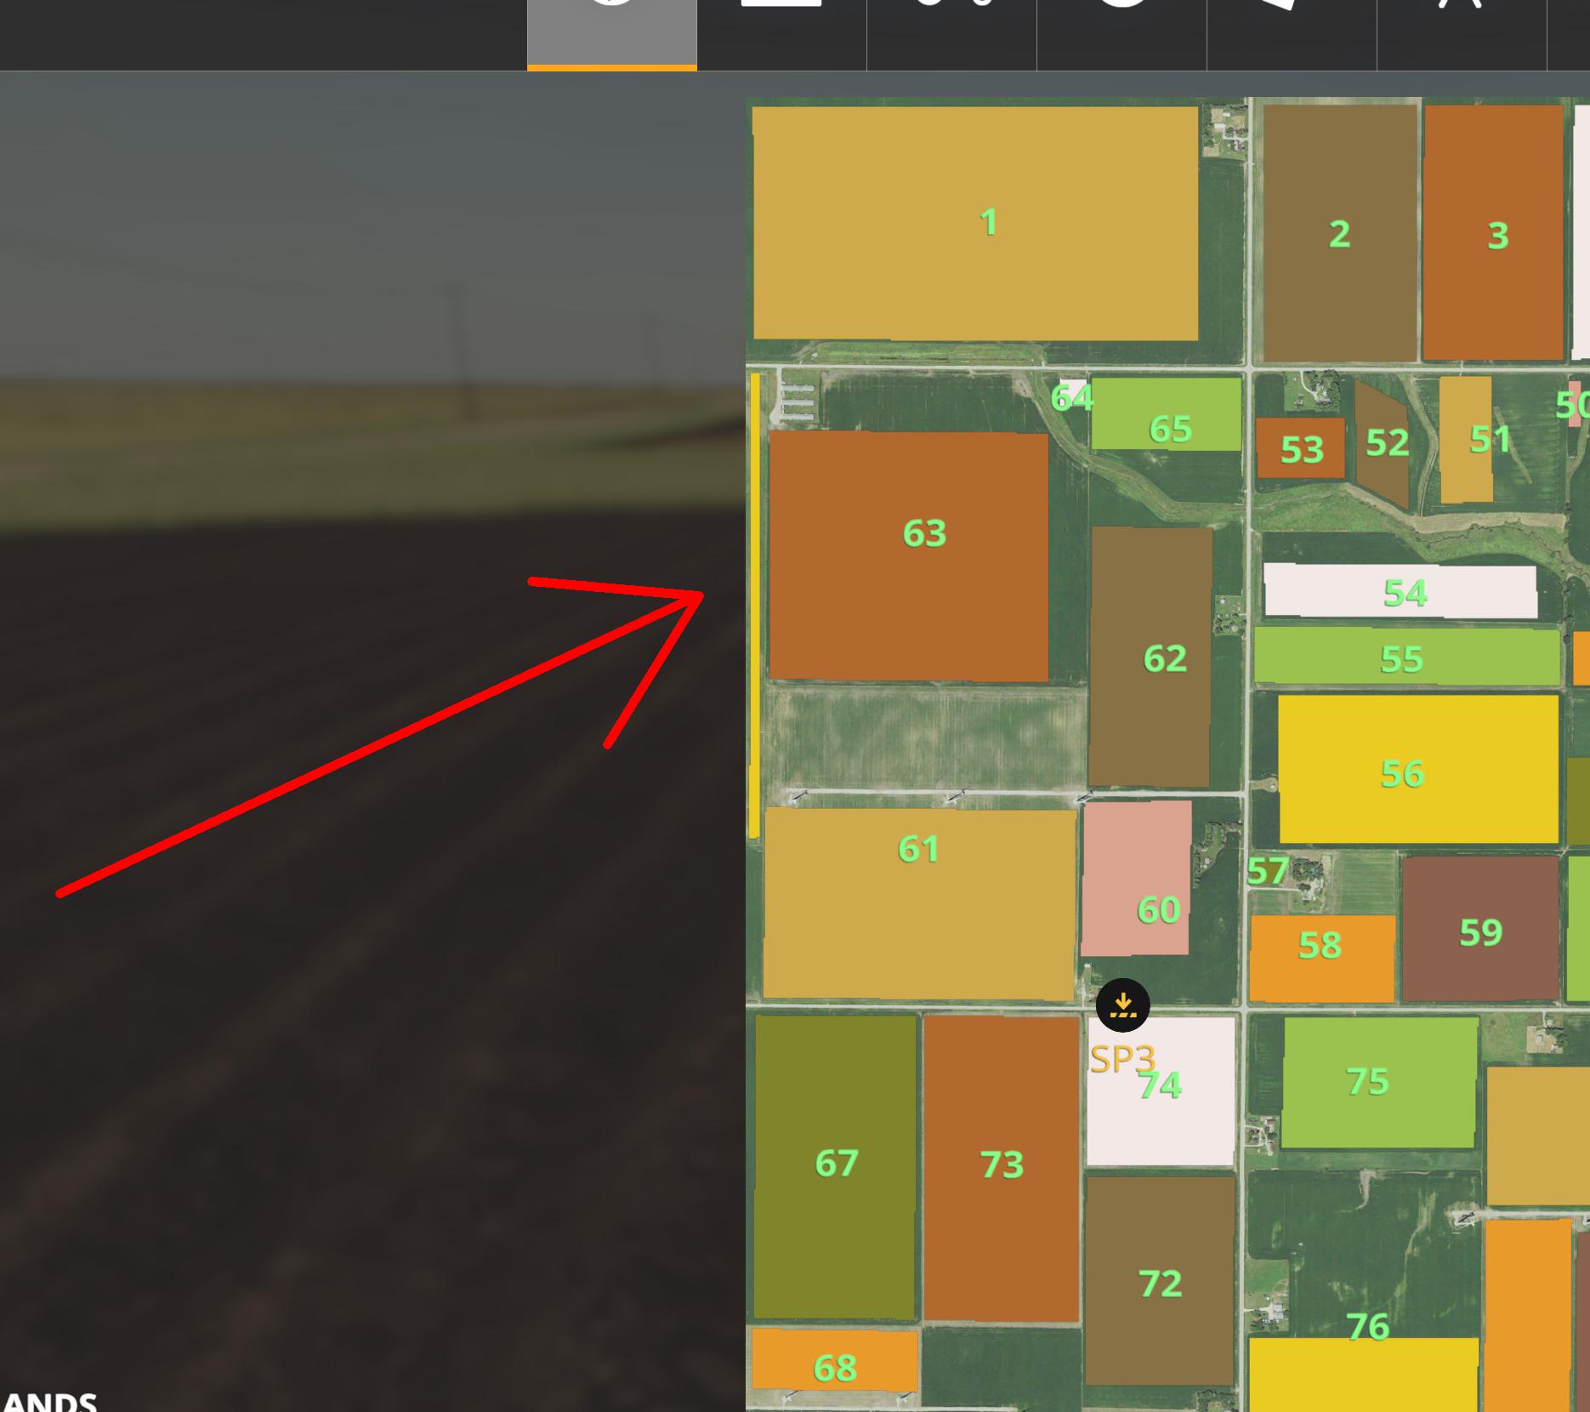Image resolution: width=1590 pixels, height=1412 pixels.
Task: Select field 2 on the map
Action: click(1340, 232)
